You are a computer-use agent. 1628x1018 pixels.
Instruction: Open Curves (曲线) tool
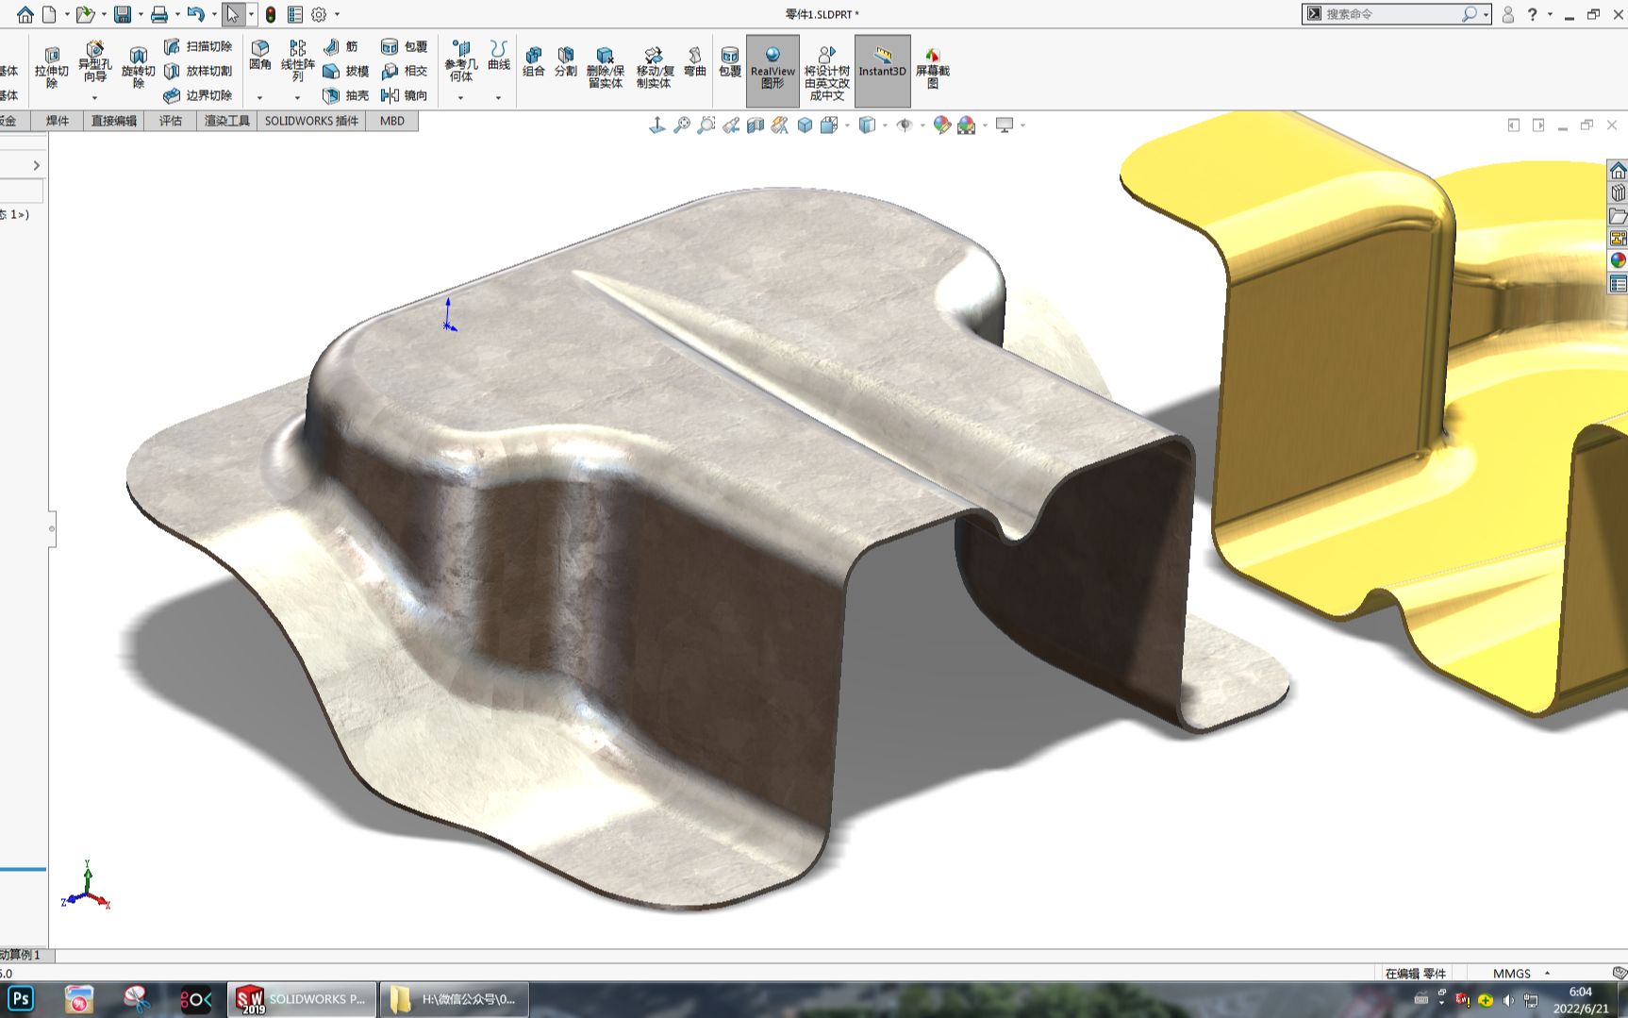[498, 56]
